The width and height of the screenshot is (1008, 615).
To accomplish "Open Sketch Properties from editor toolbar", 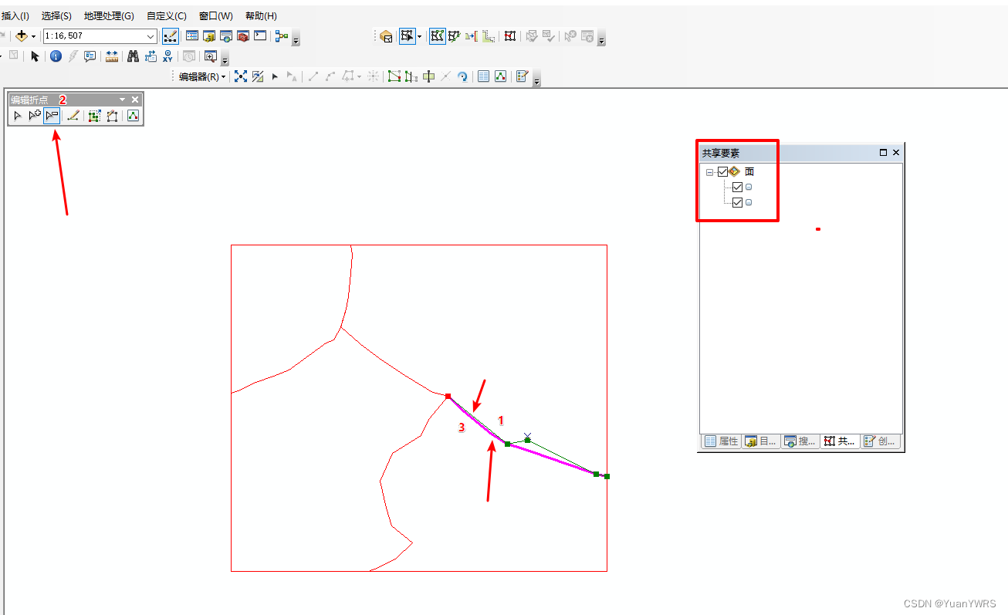I will click(501, 76).
